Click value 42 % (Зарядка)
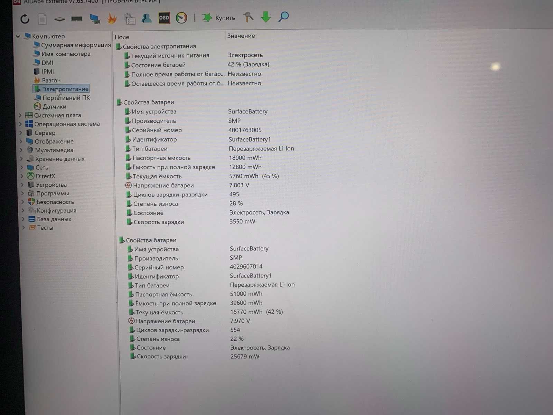Viewport: 553px width, 415px height. pos(248,64)
